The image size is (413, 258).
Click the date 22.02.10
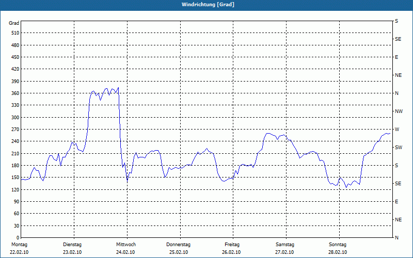point(19,252)
